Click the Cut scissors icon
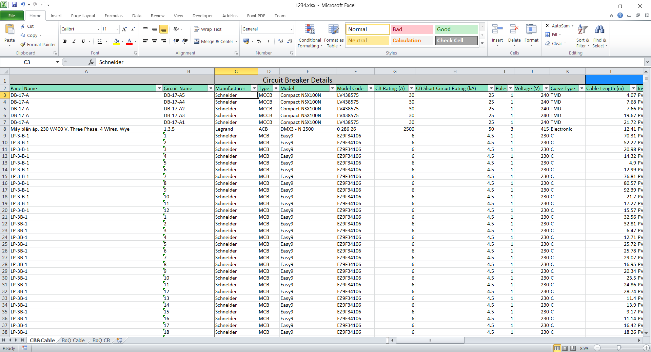The width and height of the screenshot is (651, 352). (x=23, y=26)
